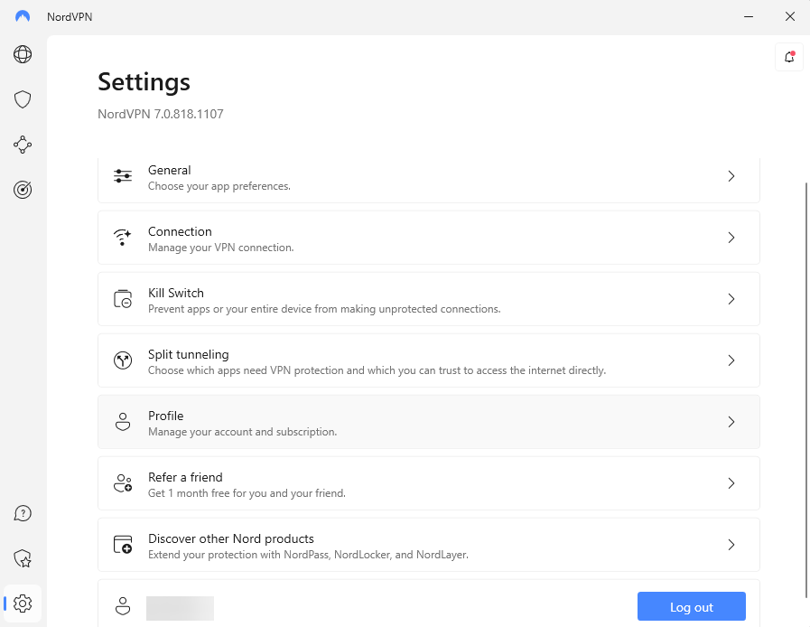
Task: Expand the General settings chevron
Action: [731, 177]
